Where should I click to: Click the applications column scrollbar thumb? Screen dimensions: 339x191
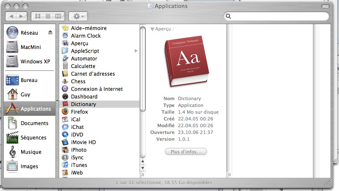(x=143, y=69)
